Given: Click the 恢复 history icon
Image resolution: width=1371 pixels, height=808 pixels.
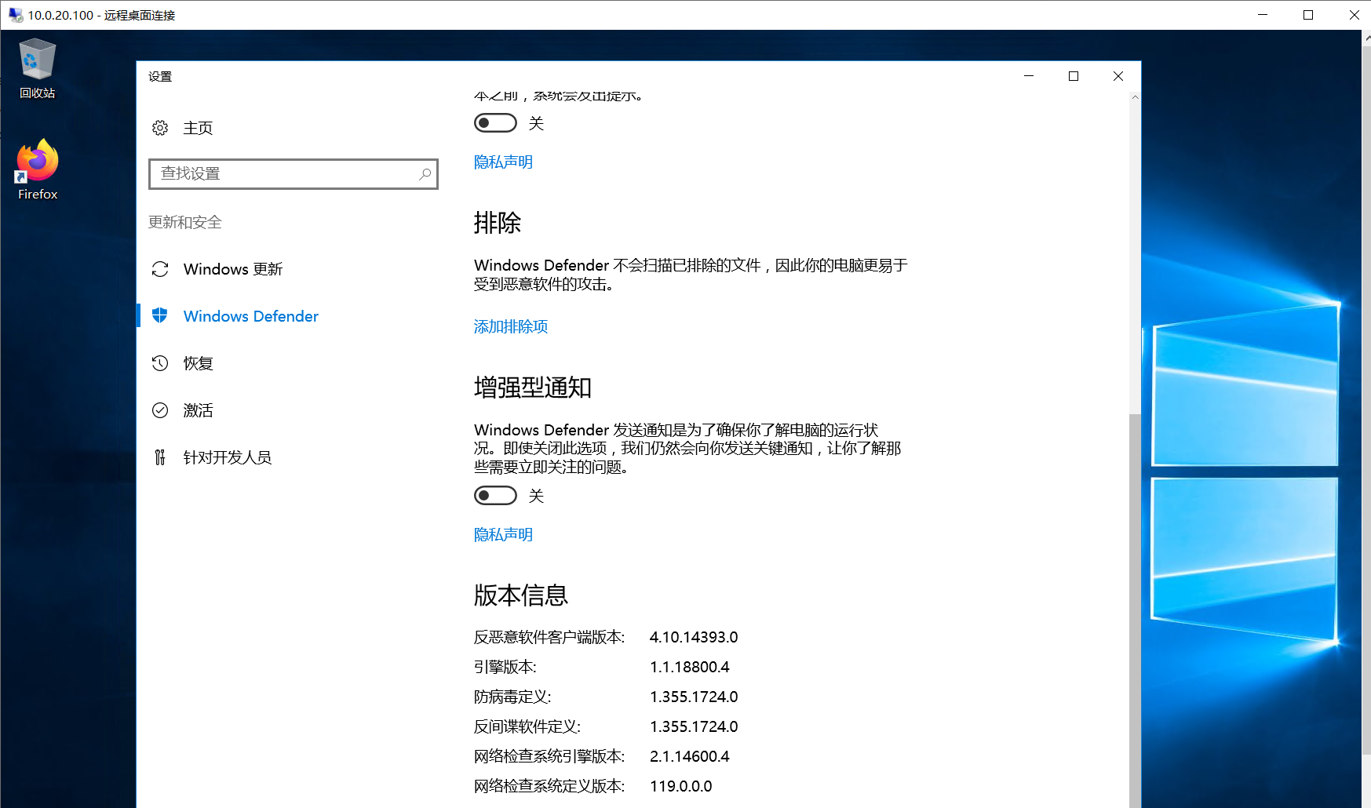Looking at the screenshot, I should [x=160, y=363].
